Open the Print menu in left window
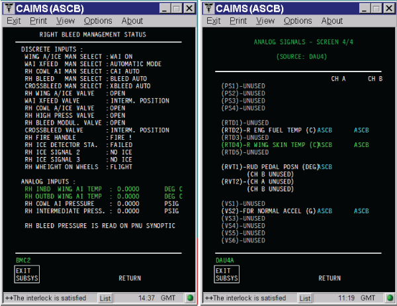The height and width of the screenshot is (306, 397). coord(38,21)
